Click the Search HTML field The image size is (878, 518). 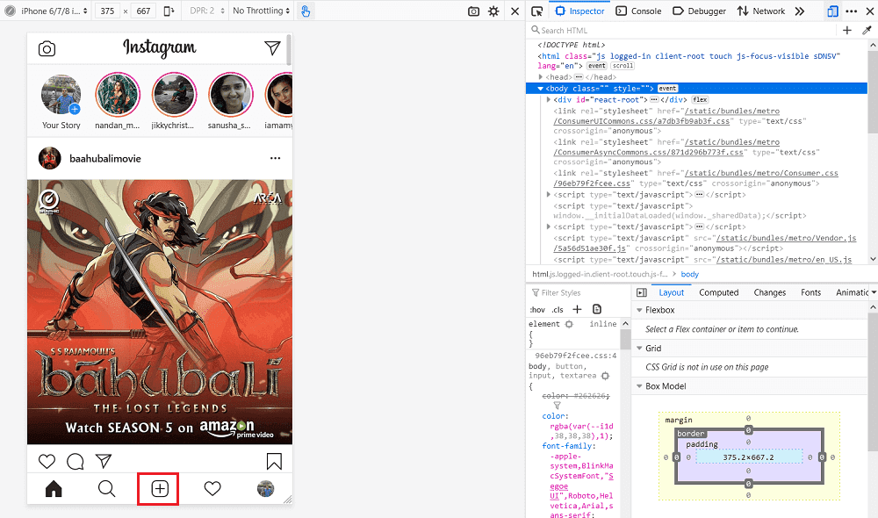click(x=685, y=30)
